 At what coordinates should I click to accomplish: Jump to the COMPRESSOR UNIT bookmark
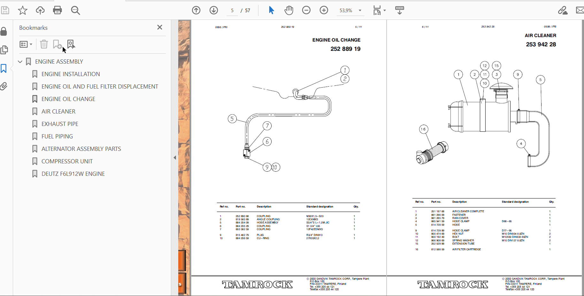tap(67, 161)
